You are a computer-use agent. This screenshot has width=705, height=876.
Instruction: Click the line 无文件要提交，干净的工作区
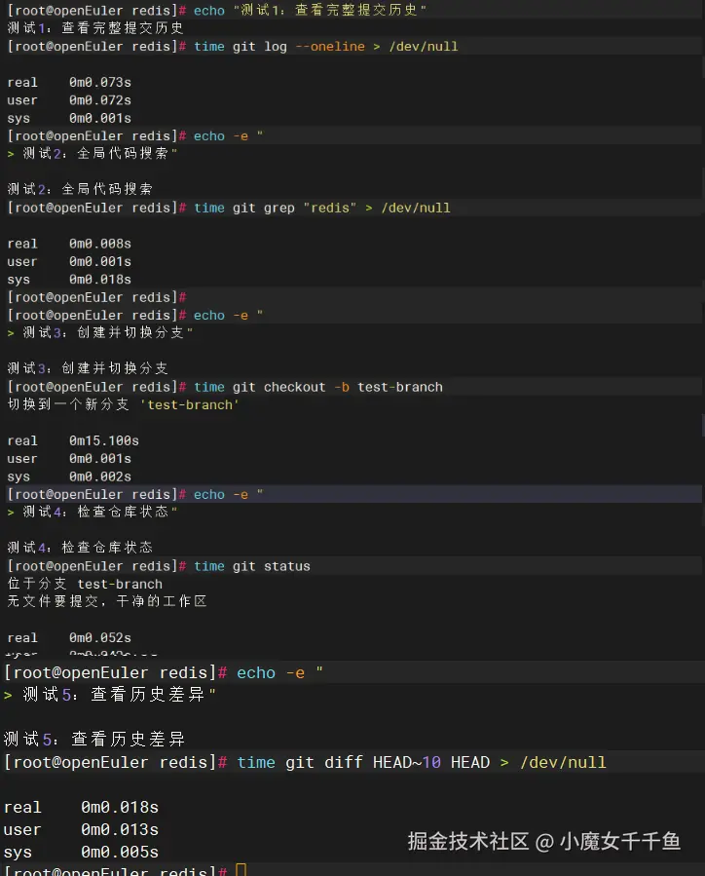107,601
